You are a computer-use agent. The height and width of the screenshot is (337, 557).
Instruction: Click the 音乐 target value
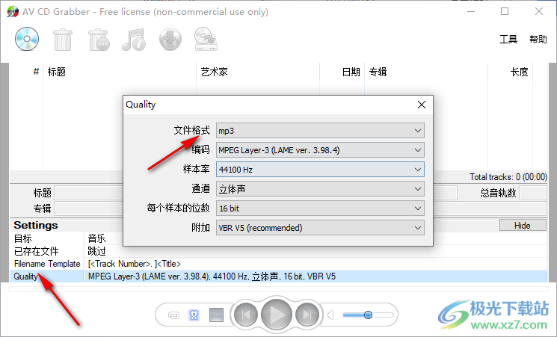click(96, 238)
